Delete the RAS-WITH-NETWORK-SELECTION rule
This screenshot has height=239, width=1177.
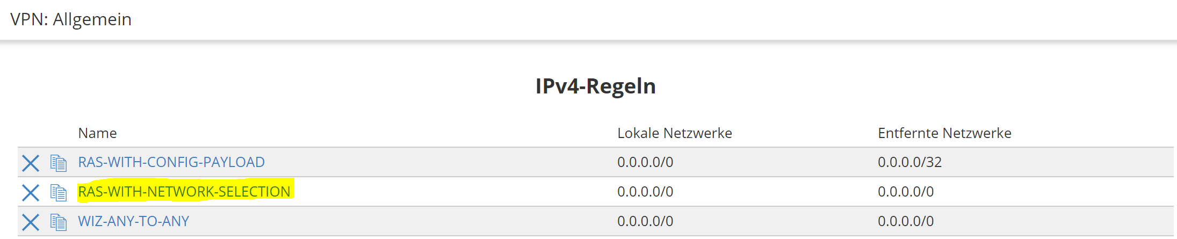coord(31,192)
